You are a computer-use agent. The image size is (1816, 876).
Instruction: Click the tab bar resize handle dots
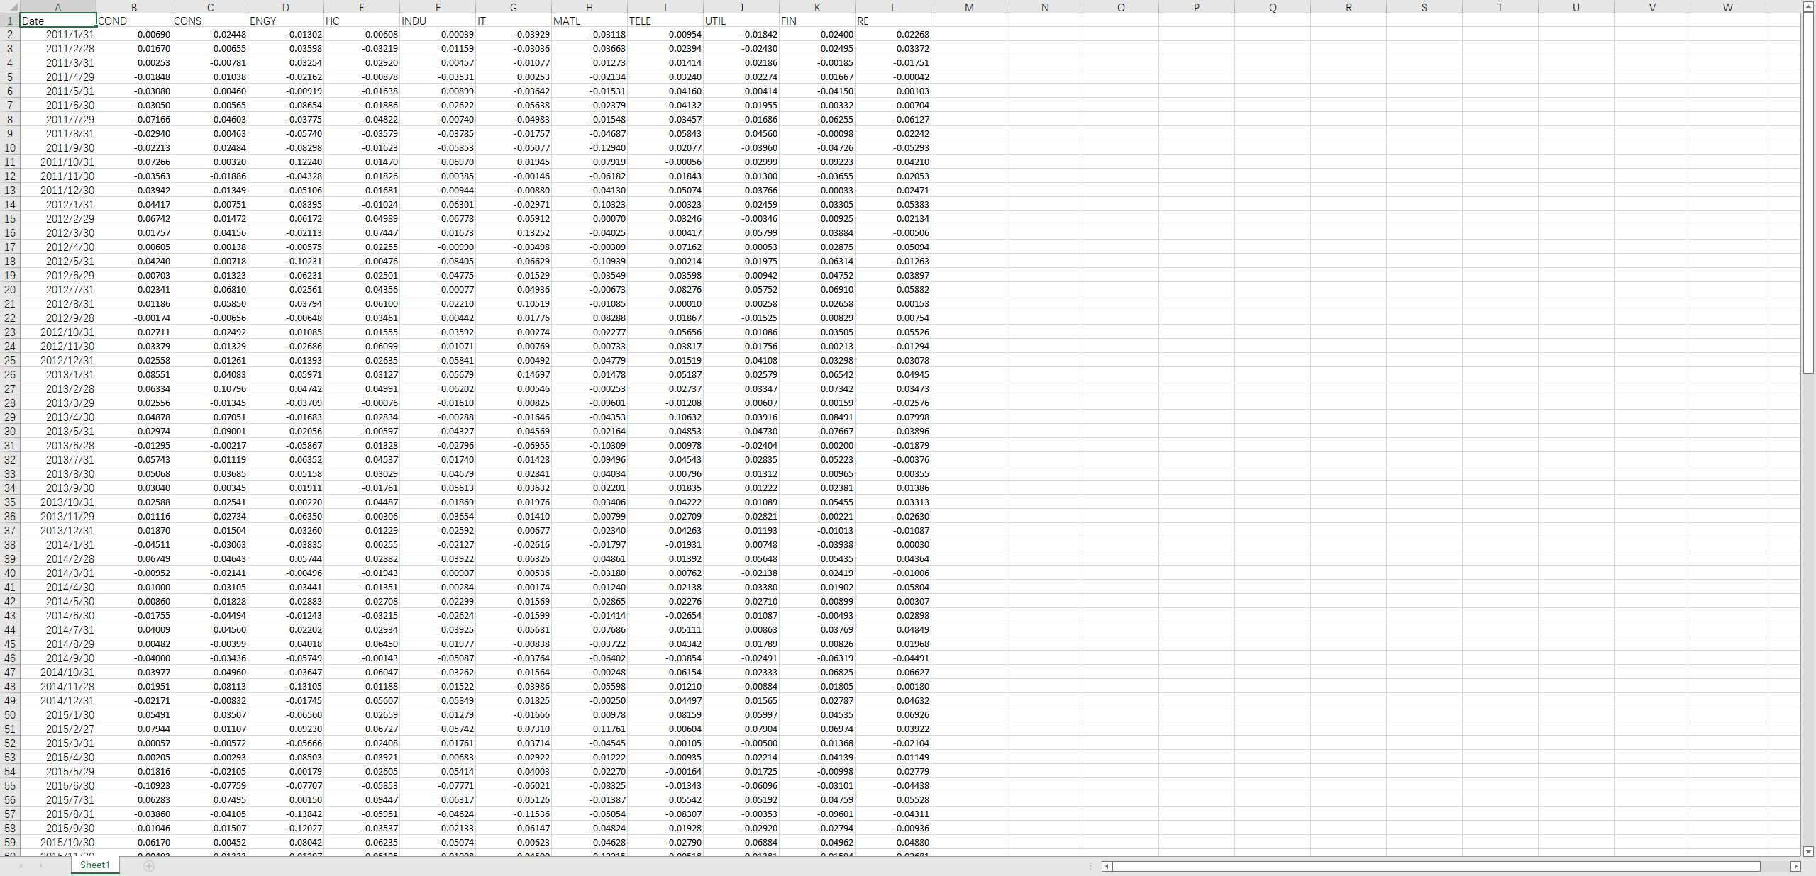pyautogui.click(x=1090, y=866)
